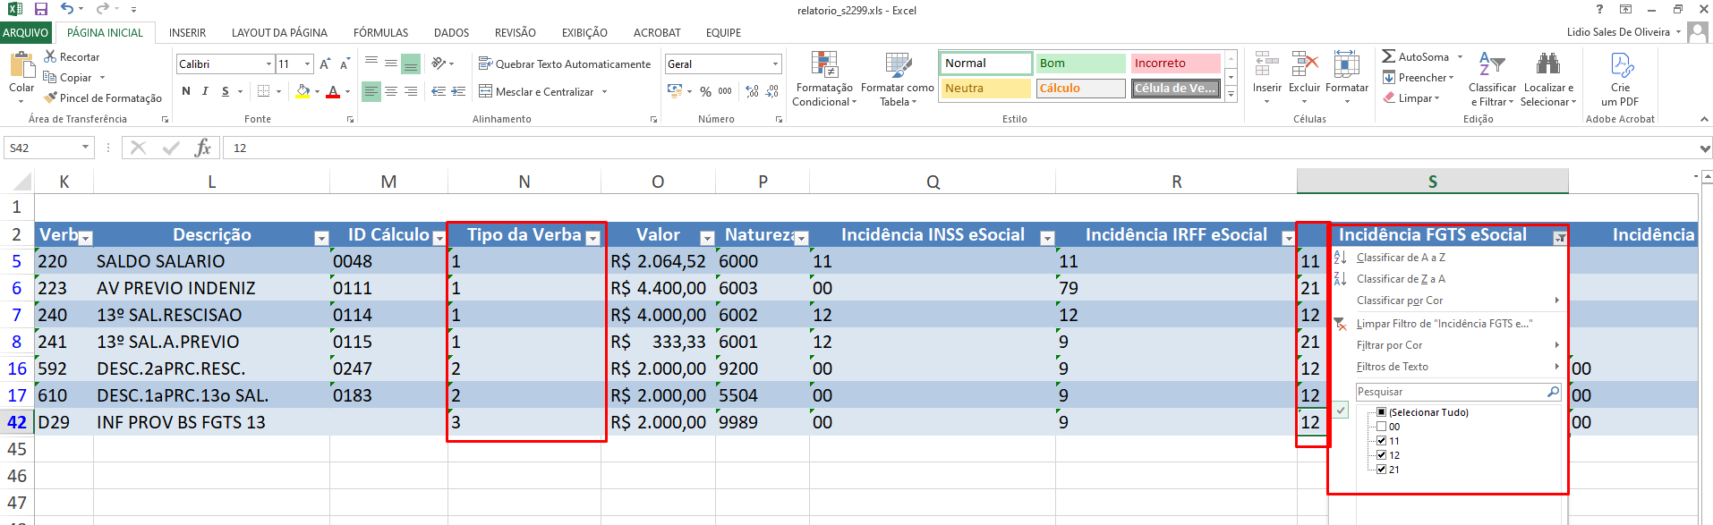Click Limpar Filtro de Incidência FGTS
The image size is (1713, 525).
[1443, 324]
